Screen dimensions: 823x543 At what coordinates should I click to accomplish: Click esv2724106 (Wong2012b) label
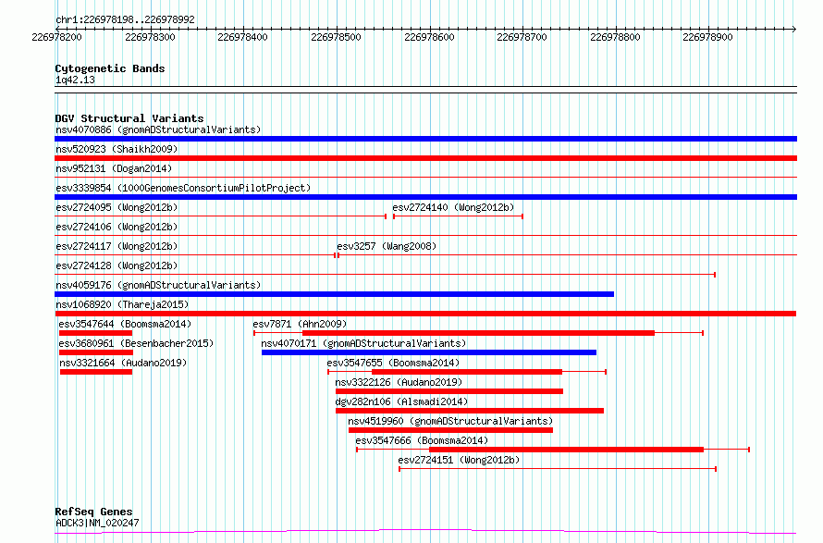click(x=117, y=227)
